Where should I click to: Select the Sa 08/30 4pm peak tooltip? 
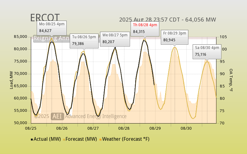point(207,52)
